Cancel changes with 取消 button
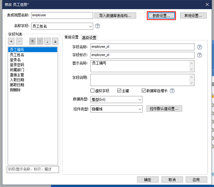 pyautogui.click(x=172, y=180)
